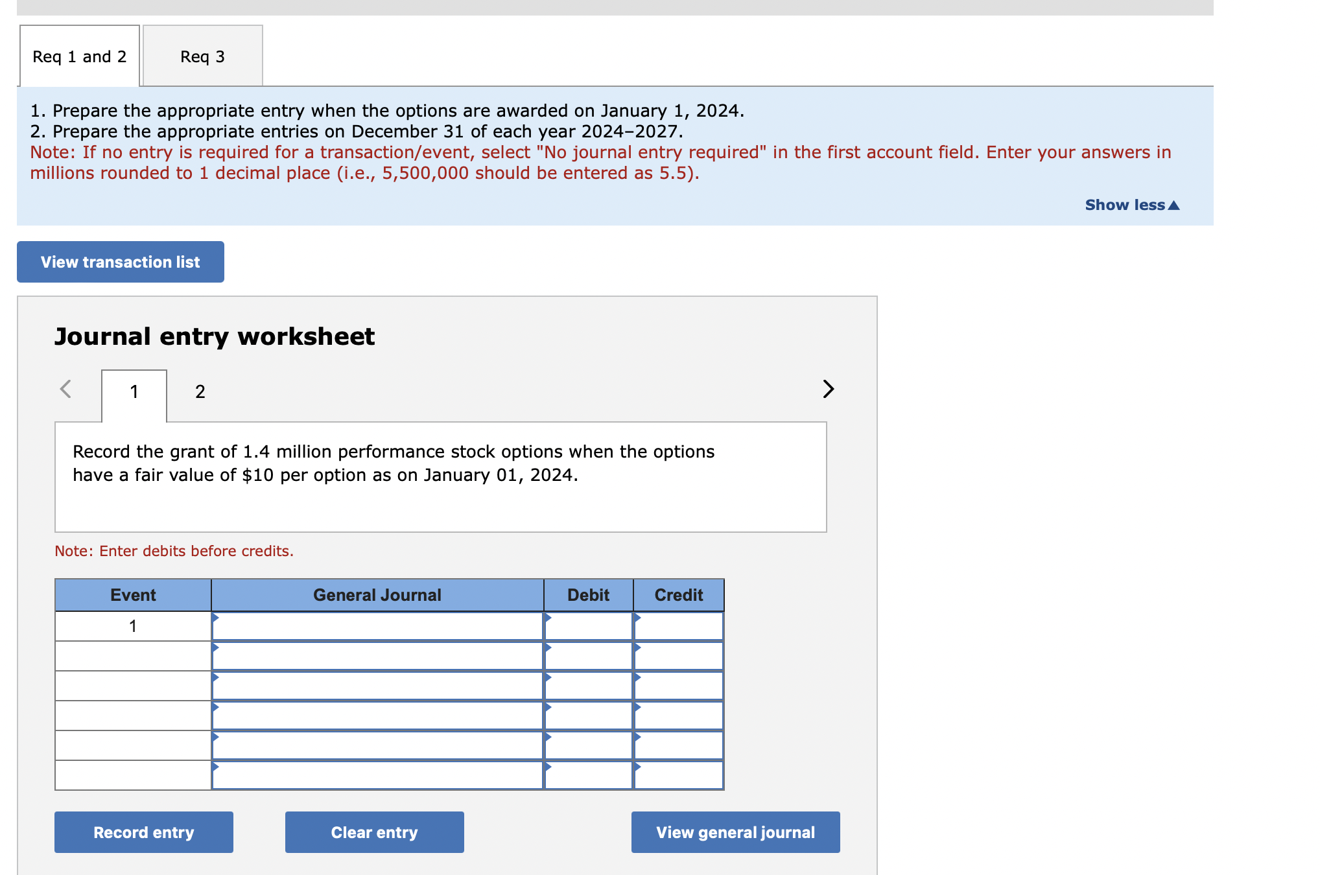This screenshot has width=1320, height=875.
Task: Click the first row Debit field
Action: (x=588, y=626)
